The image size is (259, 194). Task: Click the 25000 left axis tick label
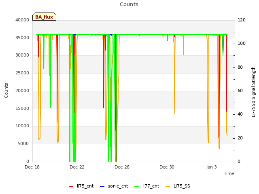click(x=22, y=73)
